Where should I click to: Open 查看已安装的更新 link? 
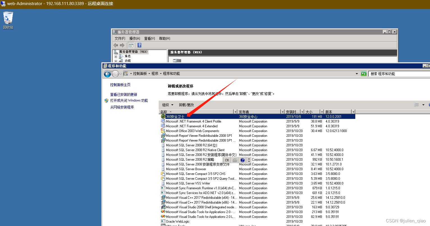[x=124, y=94]
